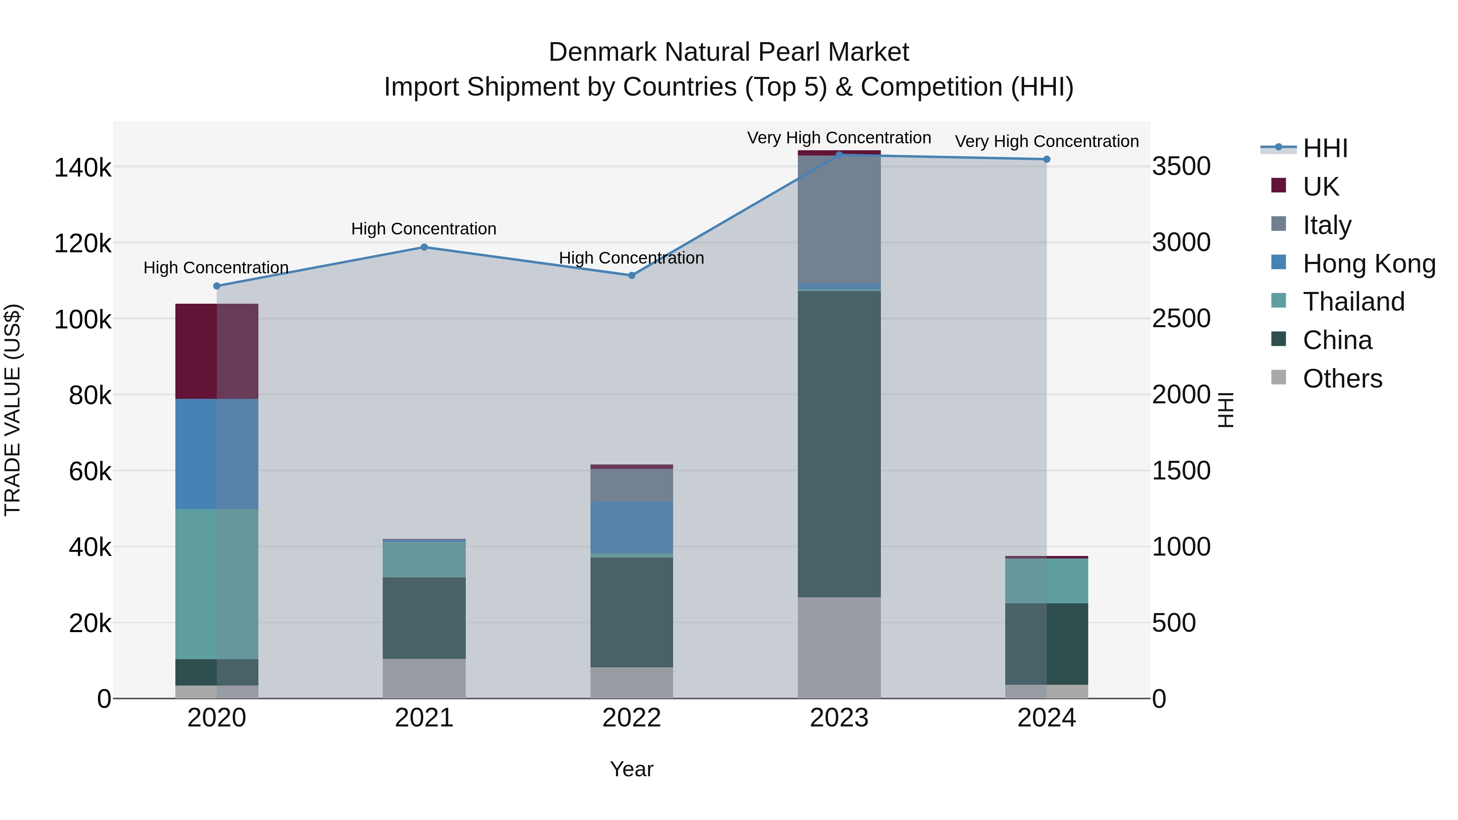The height and width of the screenshot is (820, 1458).
Task: Click the Hong Kong segment of 2022 bar
Action: tap(632, 527)
